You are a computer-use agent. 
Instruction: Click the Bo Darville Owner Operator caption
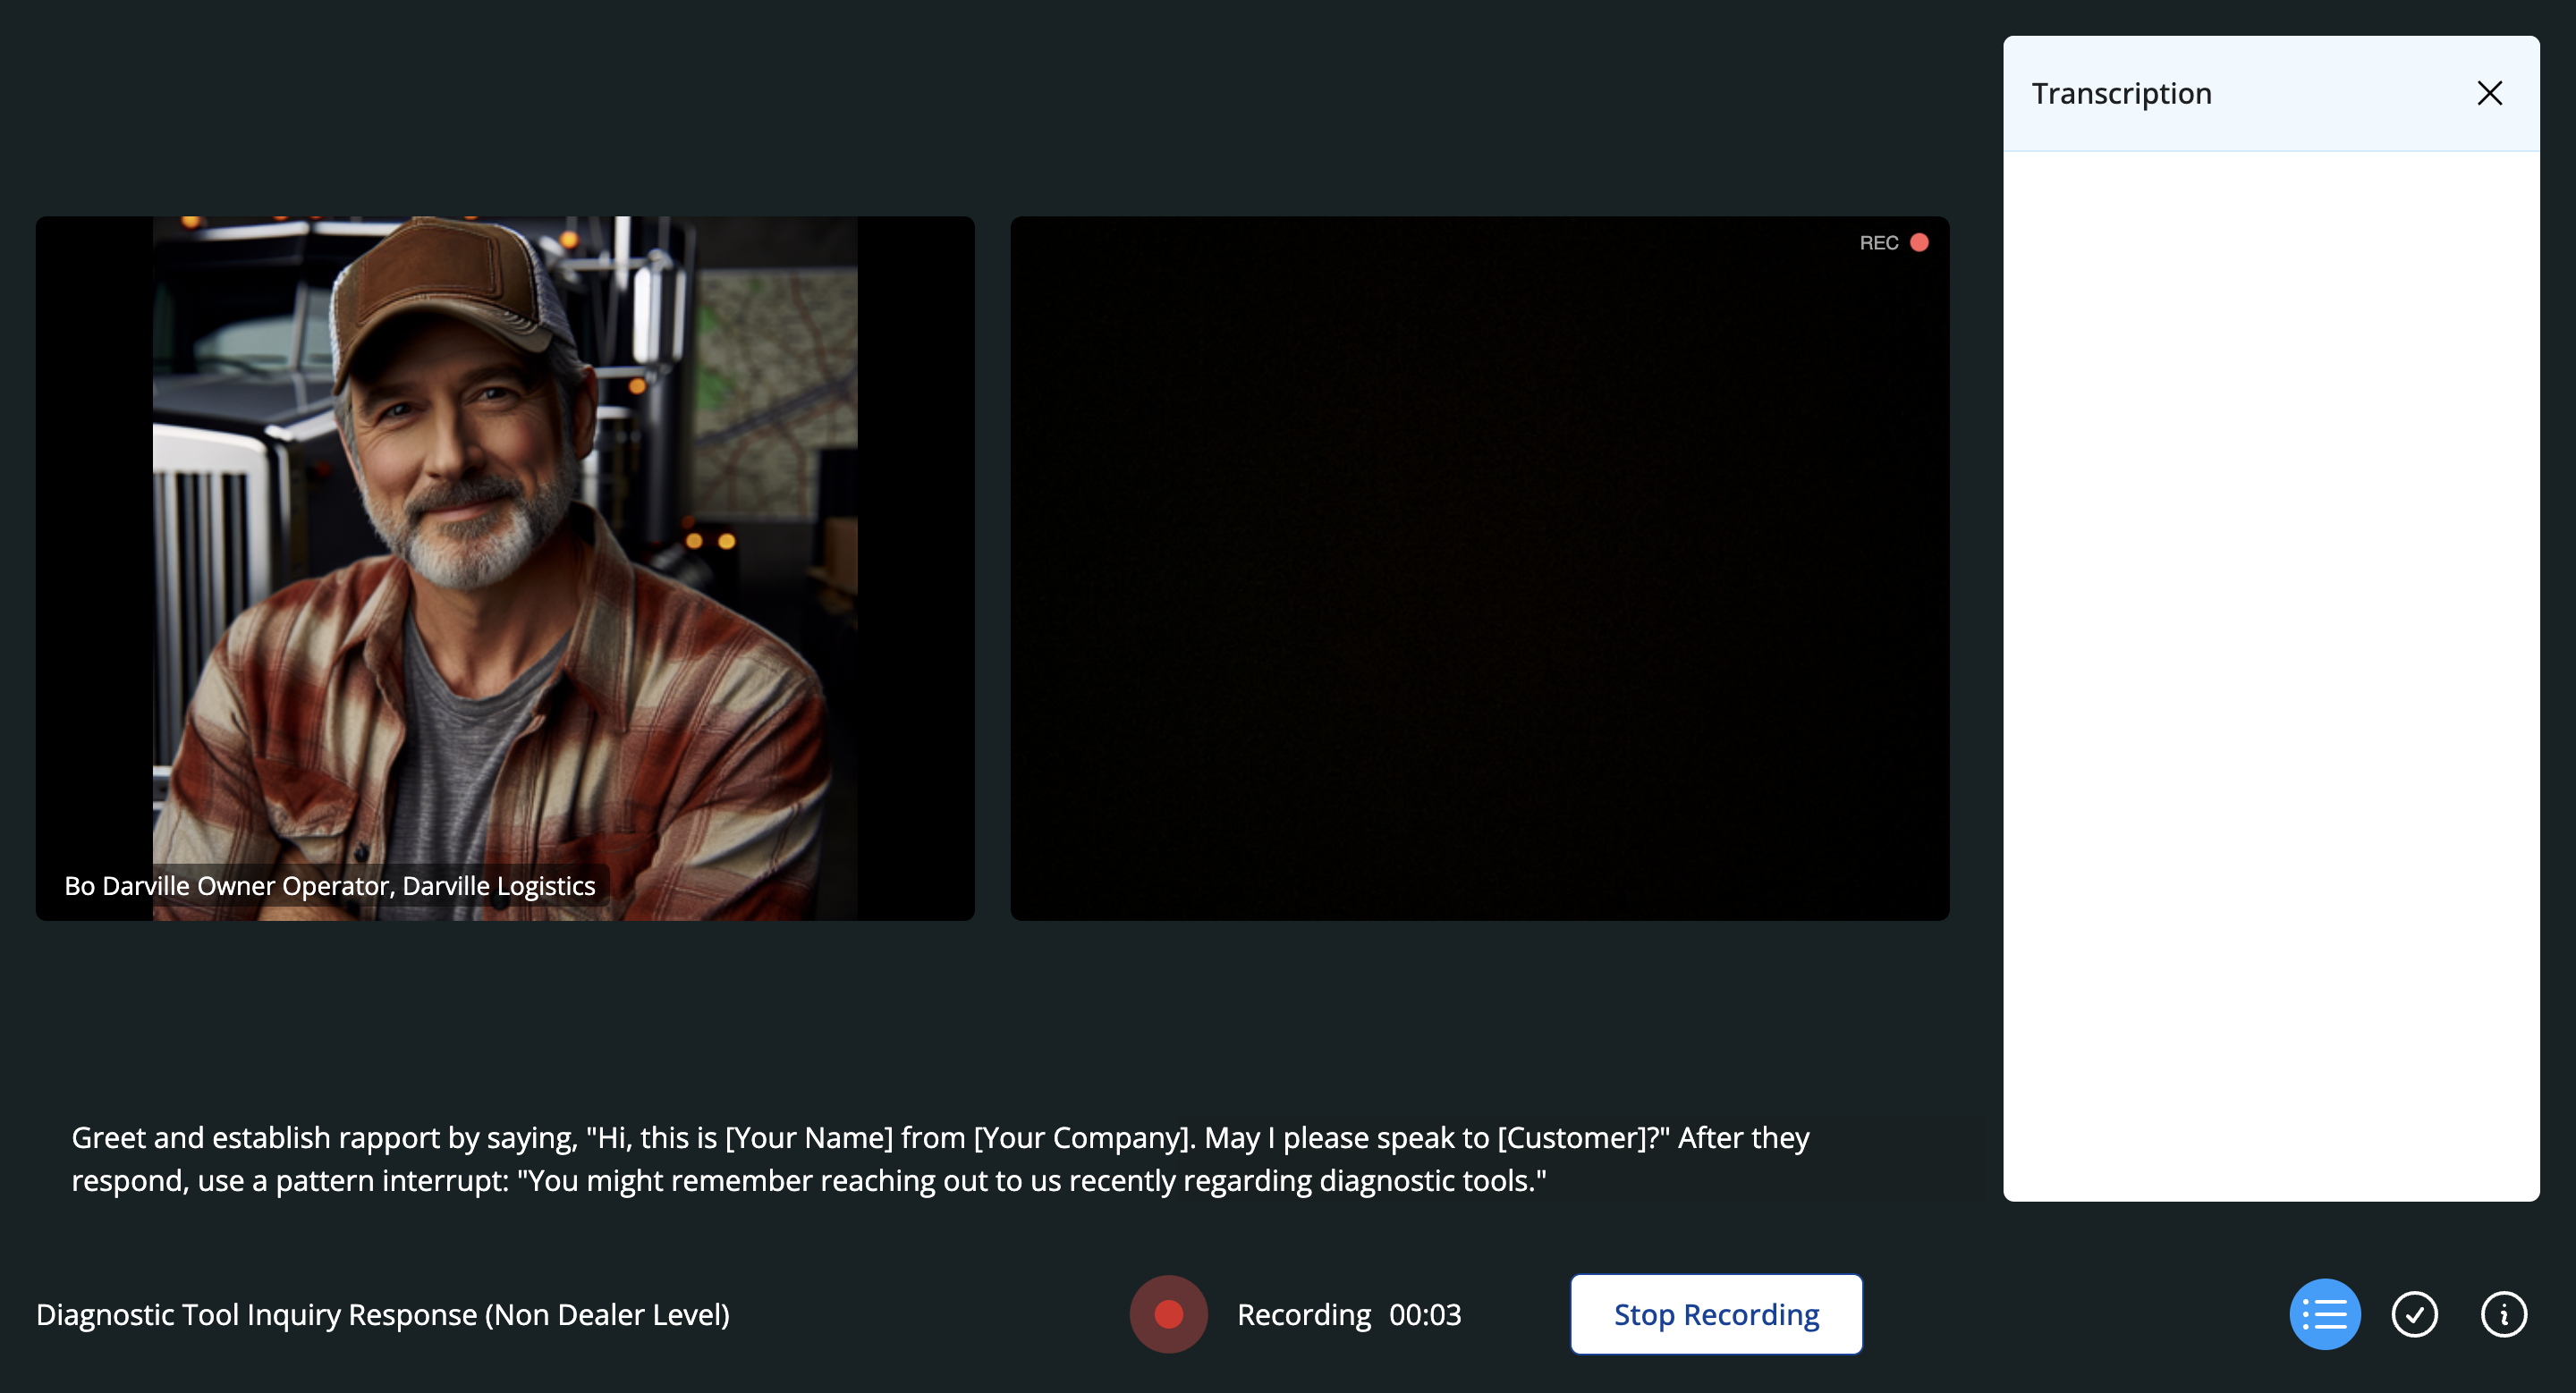(330, 885)
